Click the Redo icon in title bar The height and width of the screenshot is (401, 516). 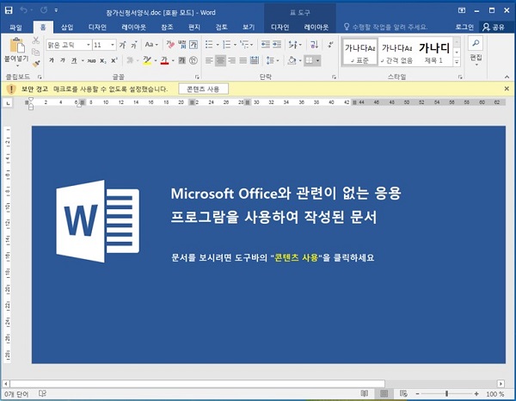pyautogui.click(x=44, y=10)
